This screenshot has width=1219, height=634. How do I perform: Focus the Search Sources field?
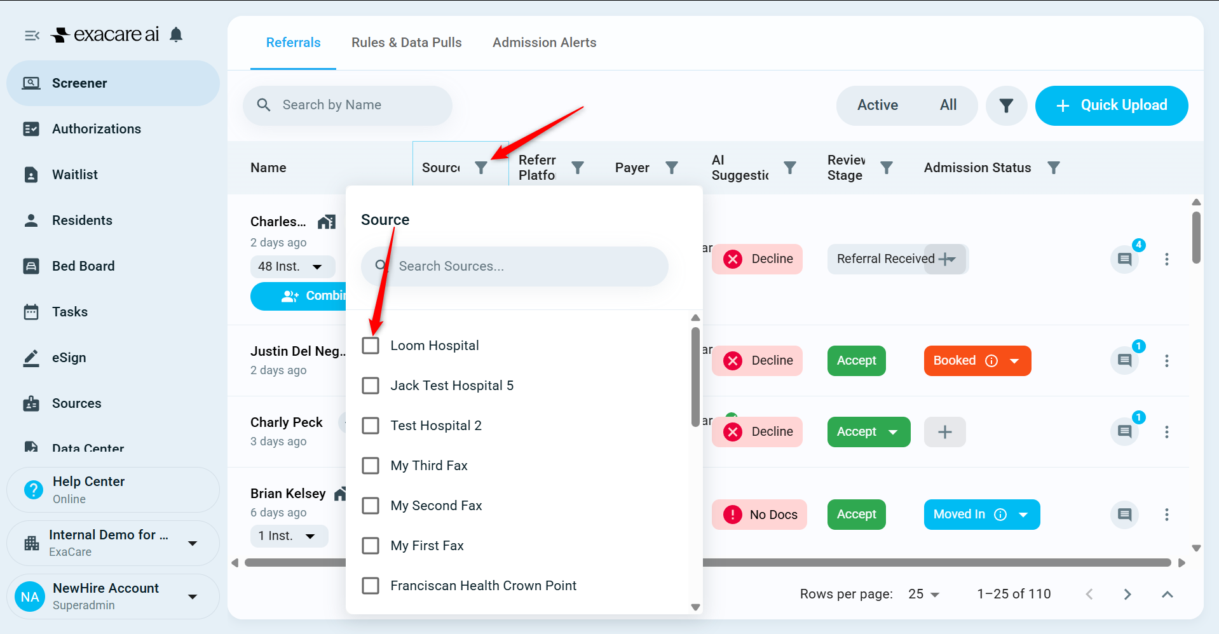(x=515, y=266)
